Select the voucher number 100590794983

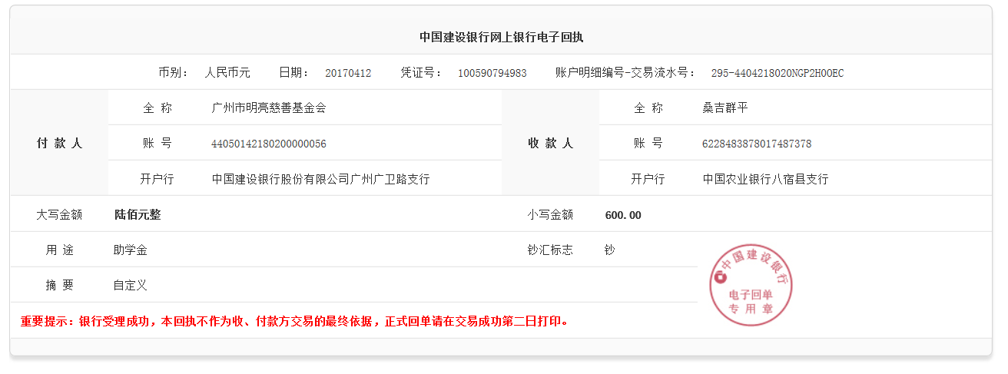[492, 73]
